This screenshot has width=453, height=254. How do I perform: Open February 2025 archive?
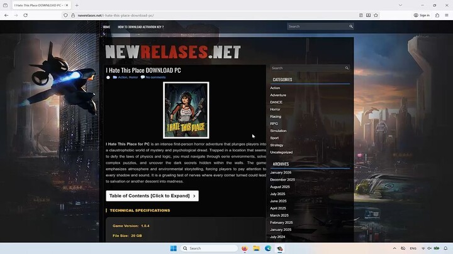[281, 223]
